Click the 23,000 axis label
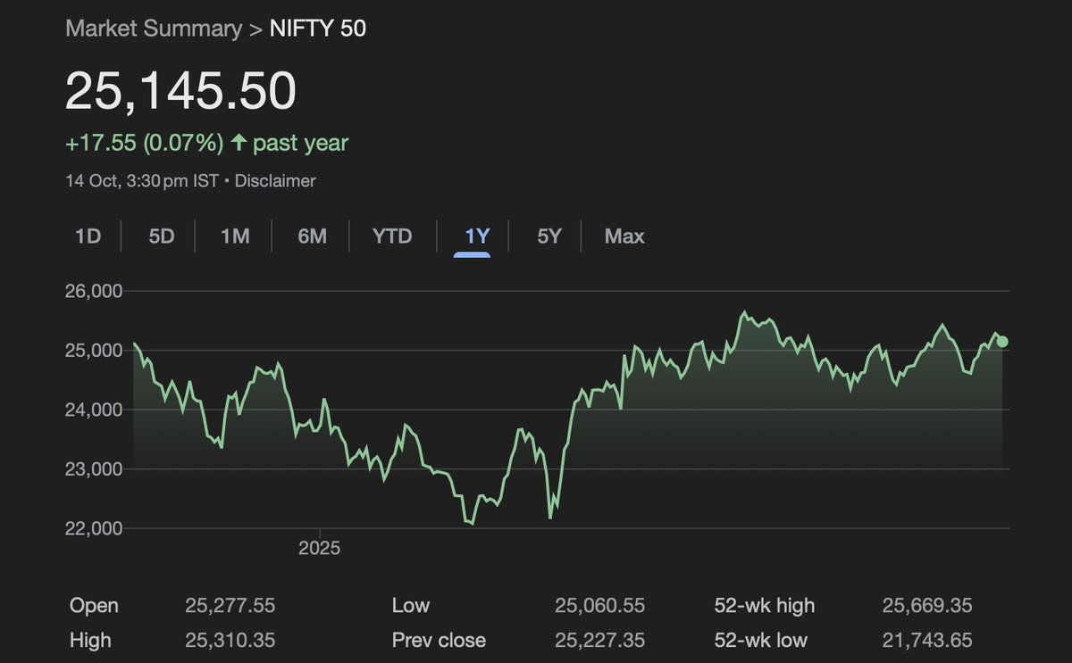This screenshot has height=663, width=1072. point(94,469)
